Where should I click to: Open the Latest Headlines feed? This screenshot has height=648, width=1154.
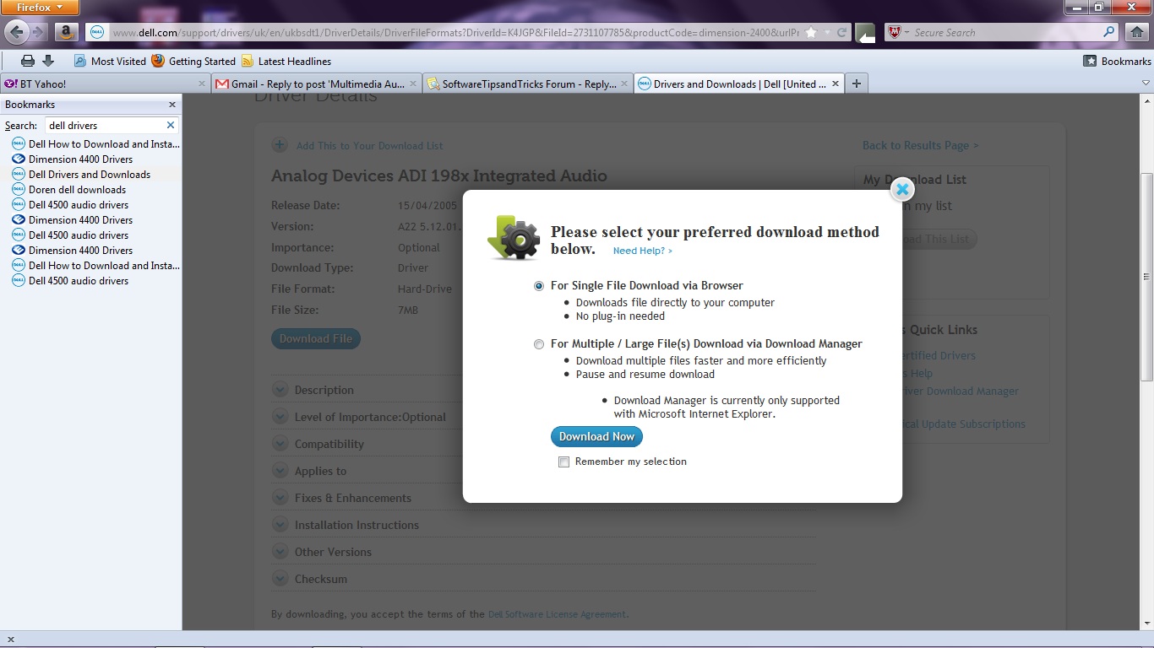286,61
